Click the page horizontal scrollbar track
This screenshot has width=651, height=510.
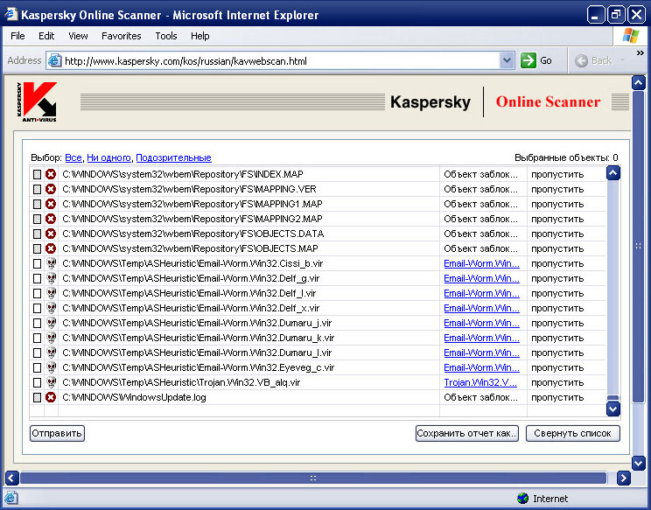pyautogui.click(x=313, y=478)
